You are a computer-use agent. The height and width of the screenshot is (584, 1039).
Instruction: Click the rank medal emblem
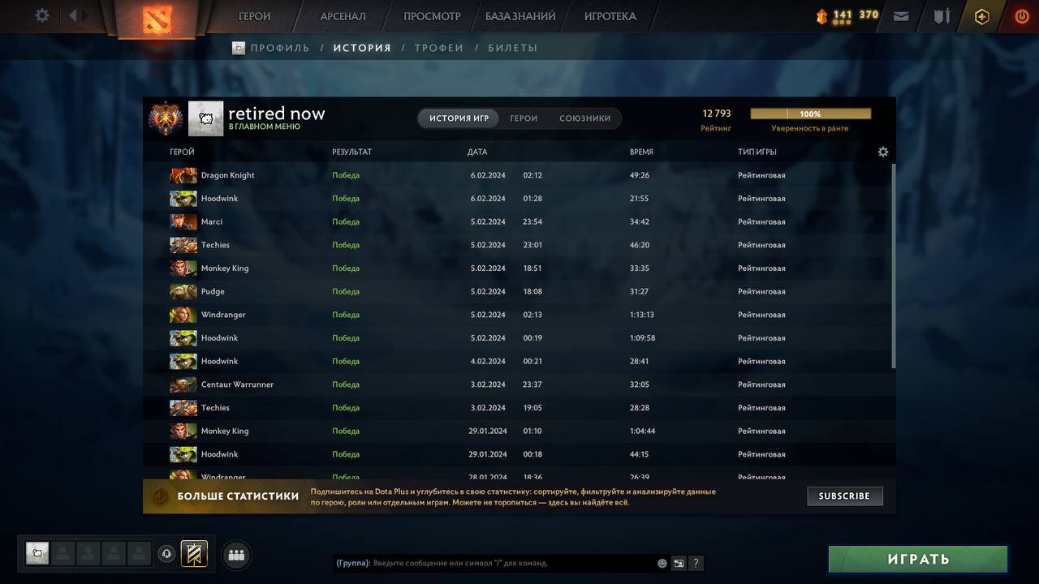click(166, 118)
